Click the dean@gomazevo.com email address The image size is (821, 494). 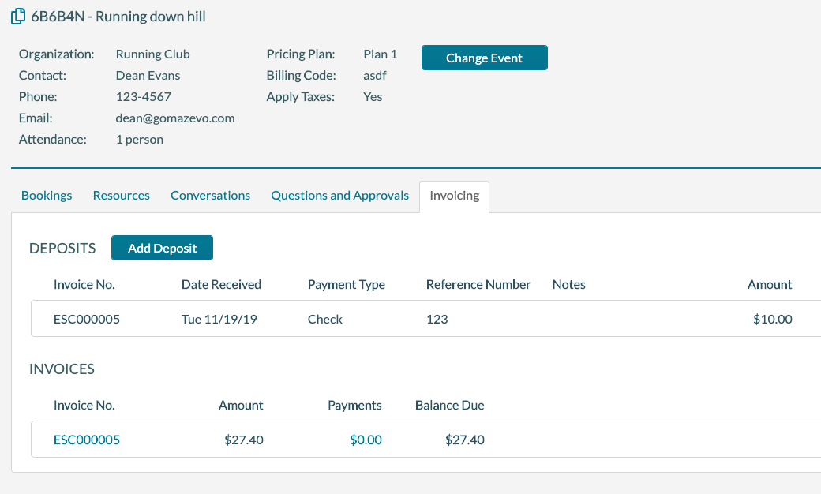(x=175, y=117)
